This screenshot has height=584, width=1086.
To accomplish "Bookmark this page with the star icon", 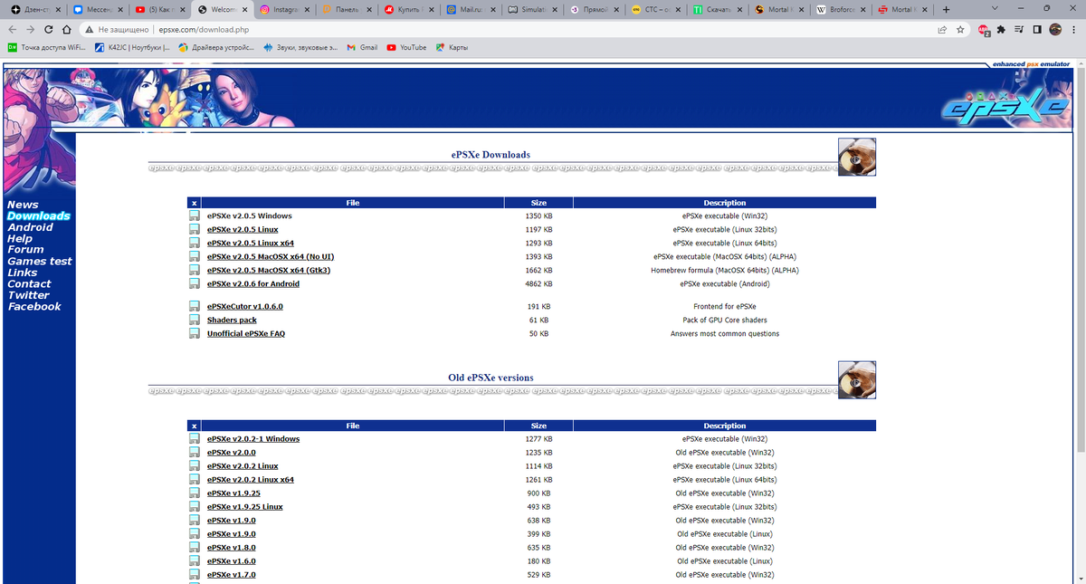I will coord(960,29).
